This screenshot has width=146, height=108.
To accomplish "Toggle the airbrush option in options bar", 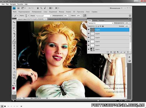I will (x=85, y=15).
